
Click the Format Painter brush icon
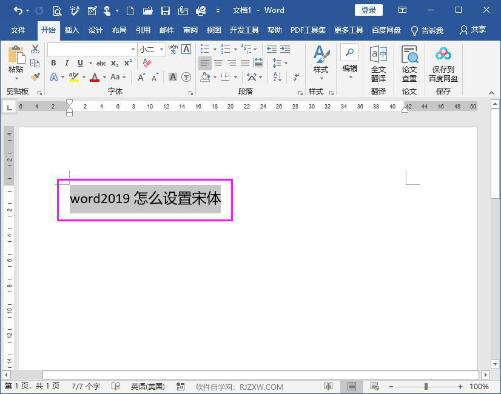point(35,77)
